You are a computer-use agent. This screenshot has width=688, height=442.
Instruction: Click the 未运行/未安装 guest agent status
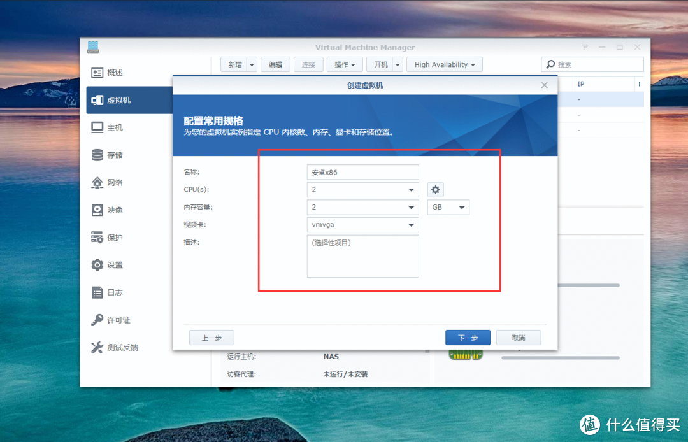point(345,374)
